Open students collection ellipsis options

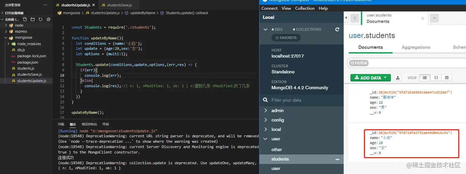(x=337, y=159)
